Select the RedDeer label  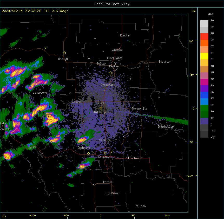pyautogui.click(x=114, y=66)
